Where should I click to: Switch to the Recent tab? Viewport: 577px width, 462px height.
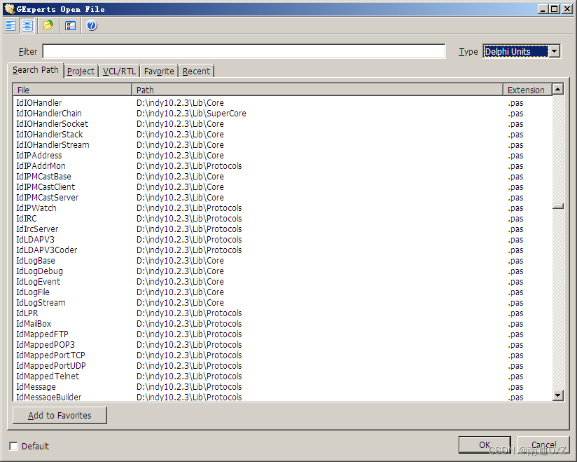pos(196,71)
